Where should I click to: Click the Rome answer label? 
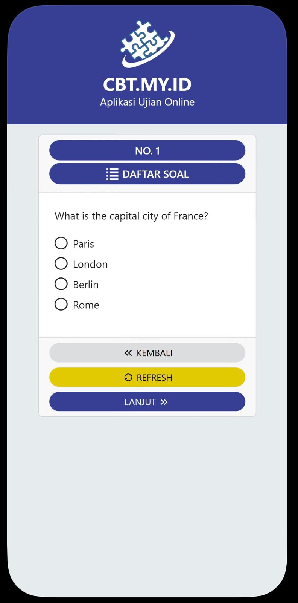[86, 305]
